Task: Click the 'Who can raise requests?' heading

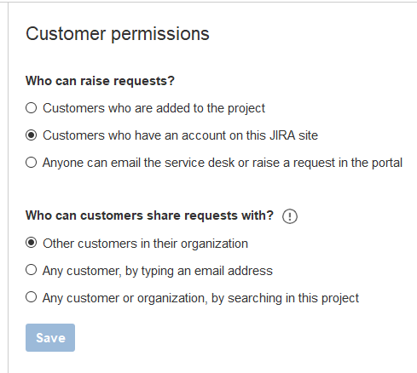Action: click(x=100, y=81)
